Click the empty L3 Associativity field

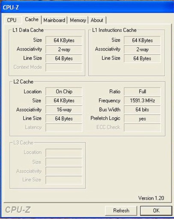[x=64, y=171]
